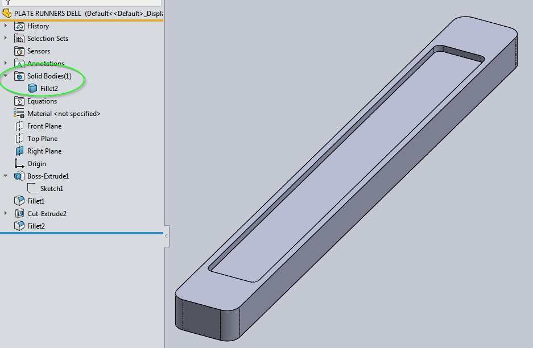Screen dimensions: 533x348
Task: Expand the Cut-Extrude2 node
Action: [x=6, y=213]
